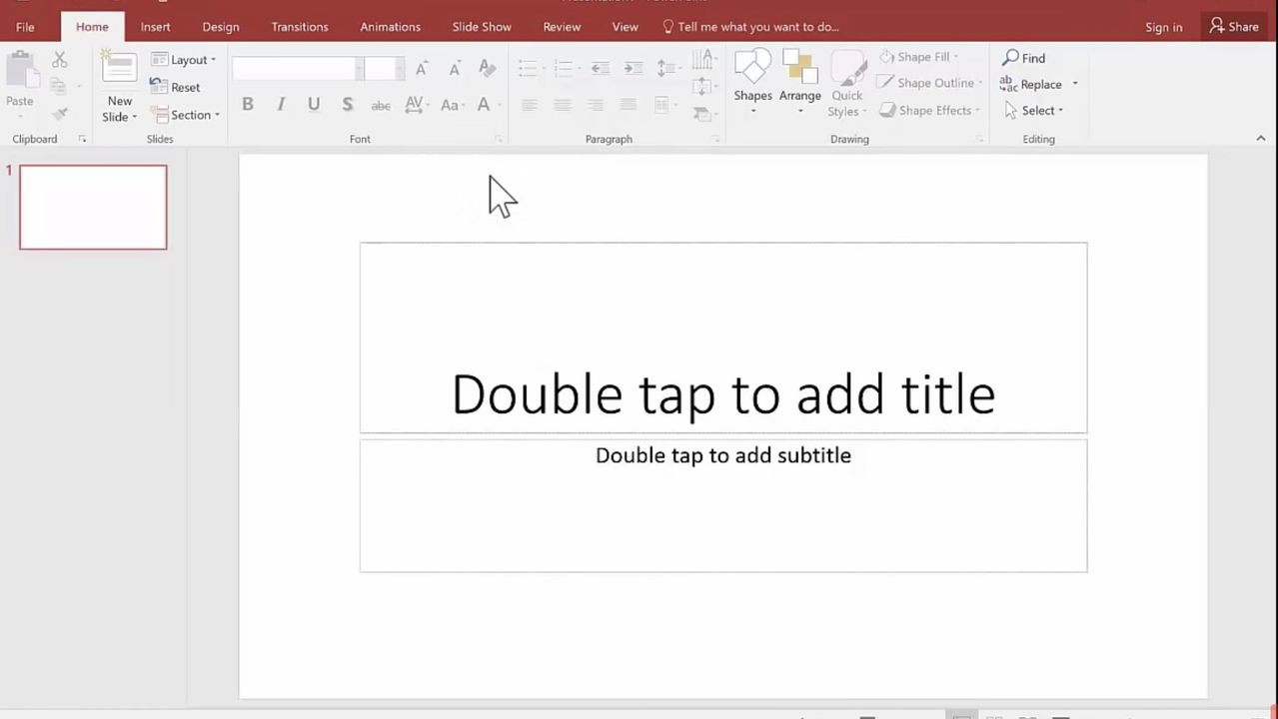Open the Layout dropdown

pos(190,59)
